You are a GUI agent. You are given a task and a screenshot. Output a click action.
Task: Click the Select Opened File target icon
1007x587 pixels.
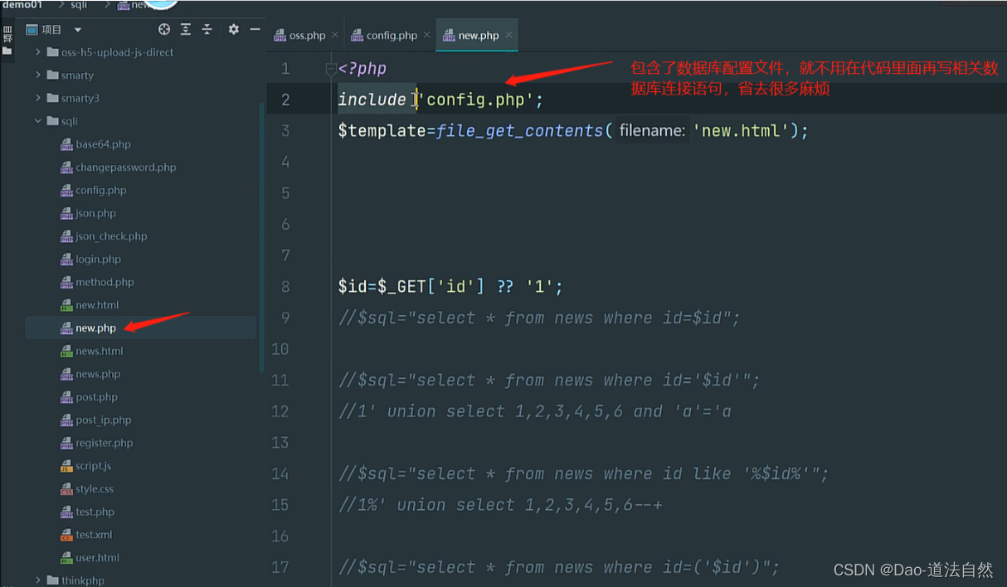click(164, 29)
